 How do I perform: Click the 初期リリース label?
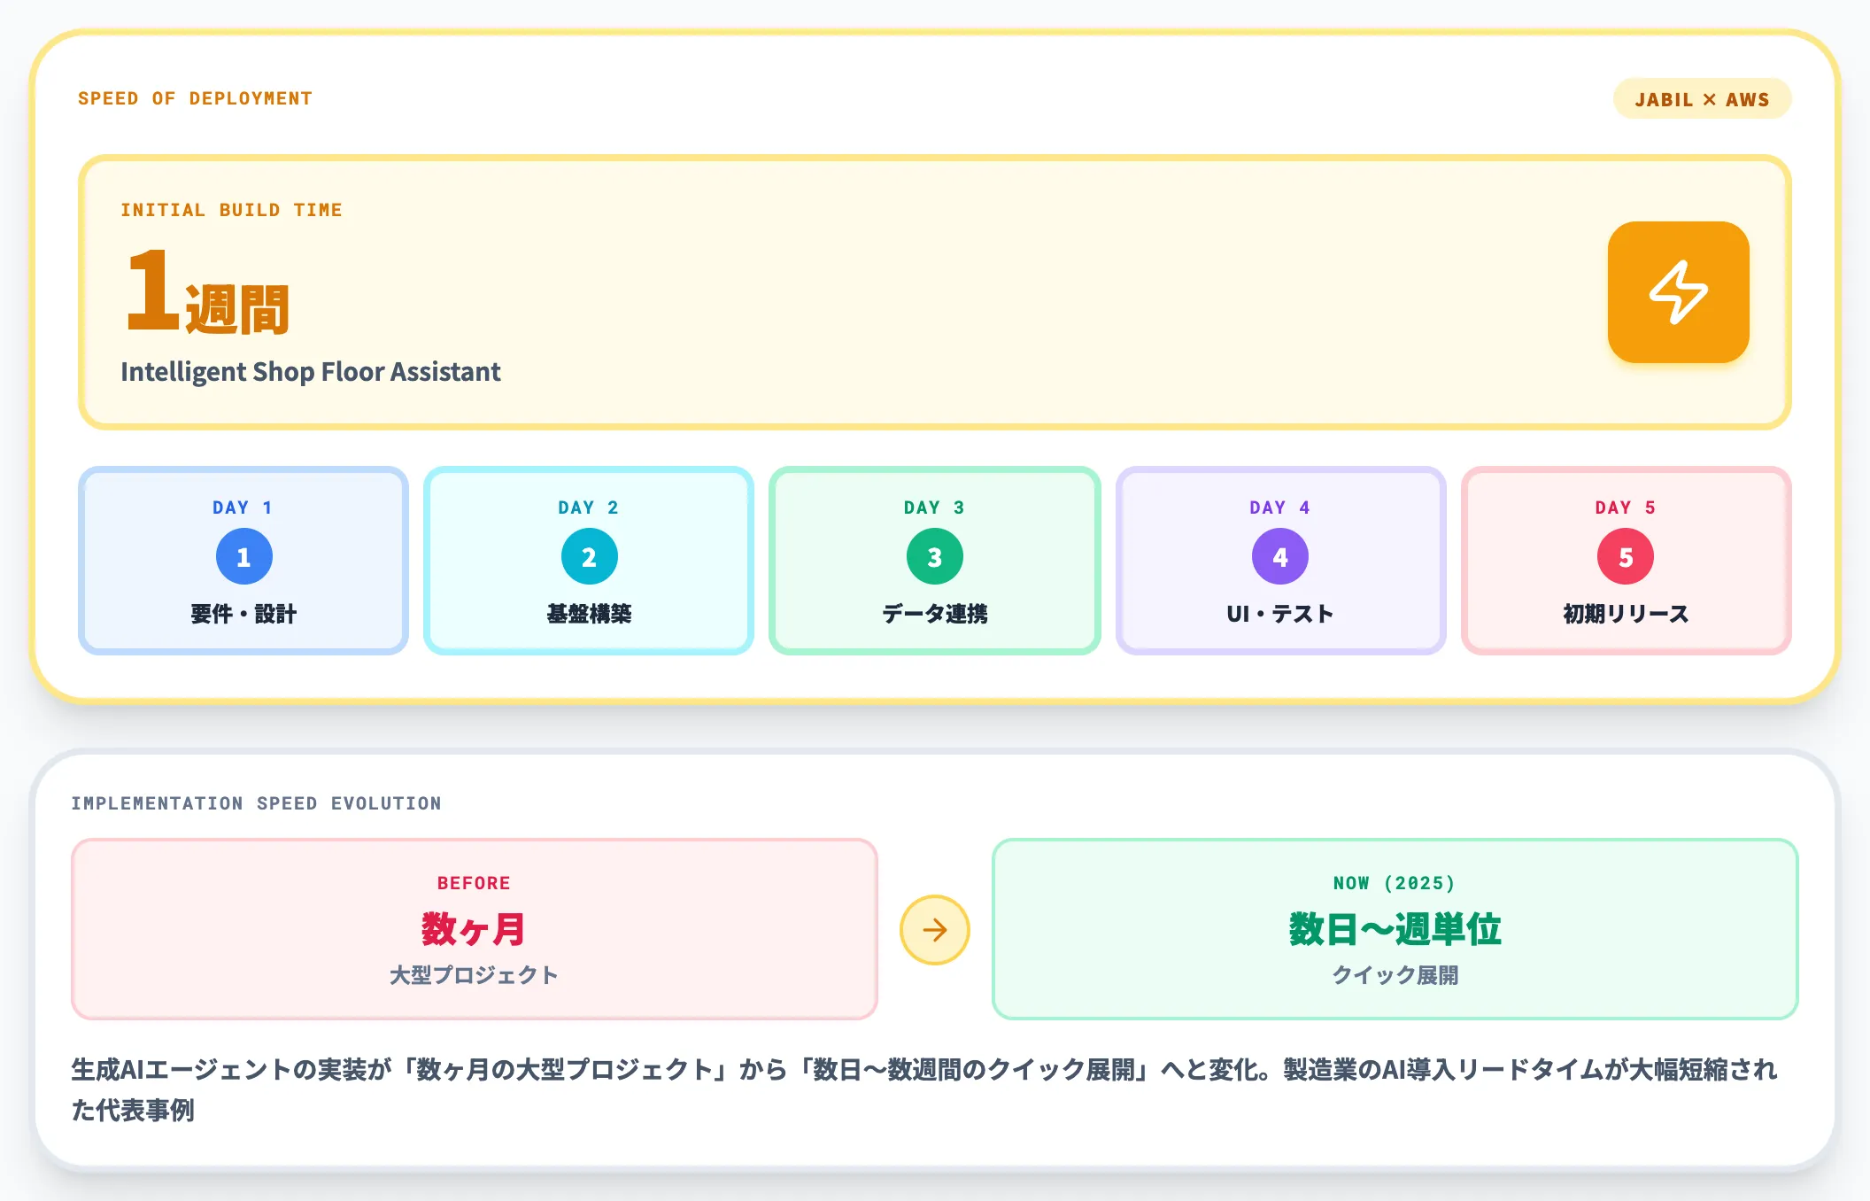coord(1626,614)
